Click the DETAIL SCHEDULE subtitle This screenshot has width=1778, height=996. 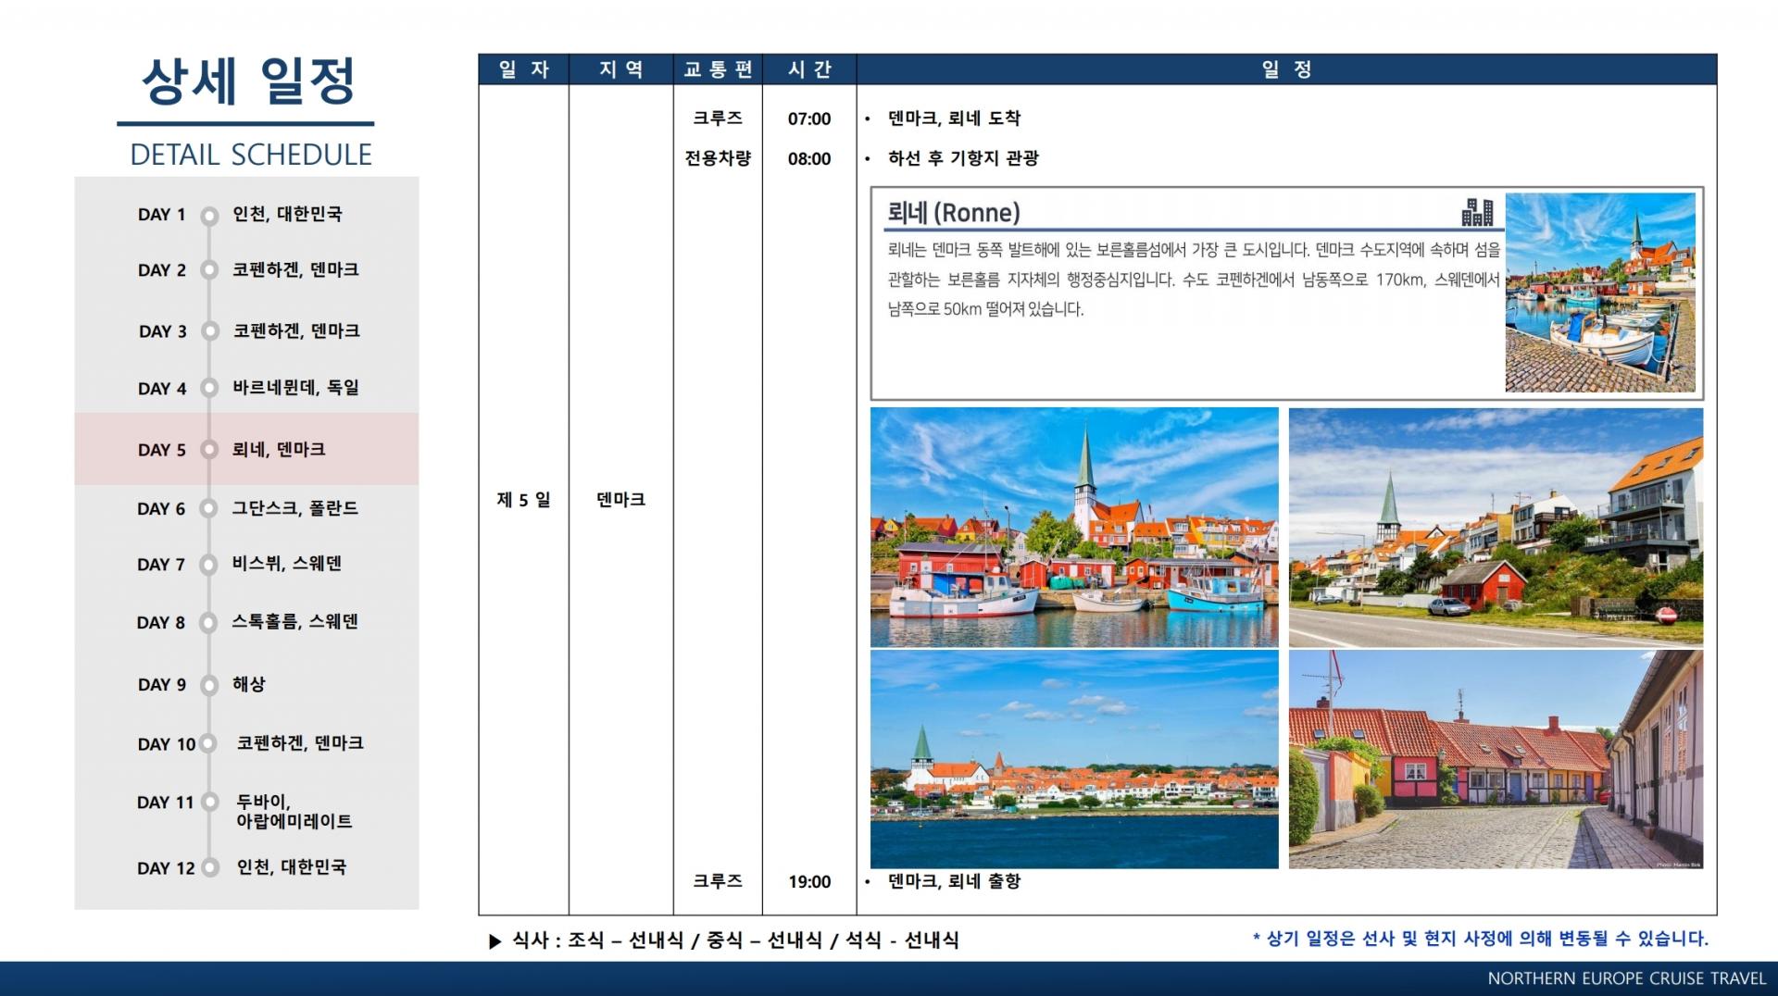tap(251, 155)
